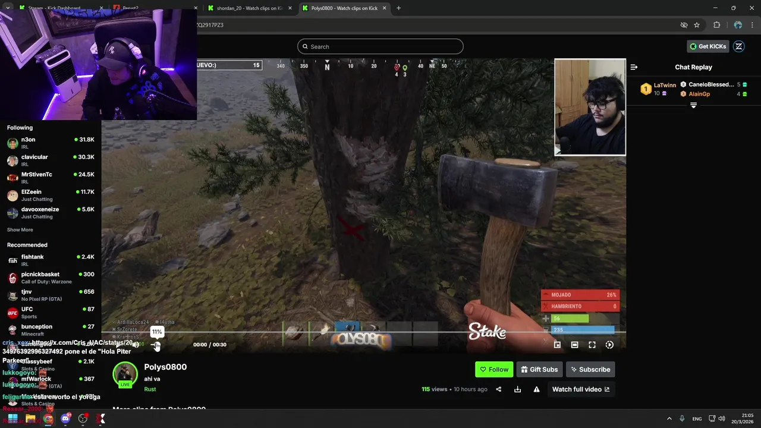
Task: Close the shordan_20 browser tab
Action: [290, 8]
